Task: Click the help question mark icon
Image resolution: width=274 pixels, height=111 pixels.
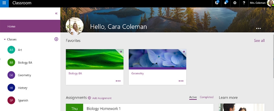Action: tap(244, 3)
